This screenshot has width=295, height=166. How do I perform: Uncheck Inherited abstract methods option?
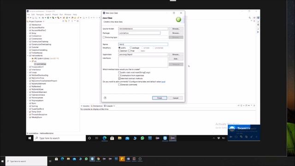click(x=119, y=78)
